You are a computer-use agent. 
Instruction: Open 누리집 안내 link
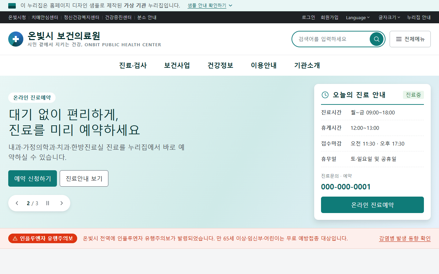(x=419, y=17)
